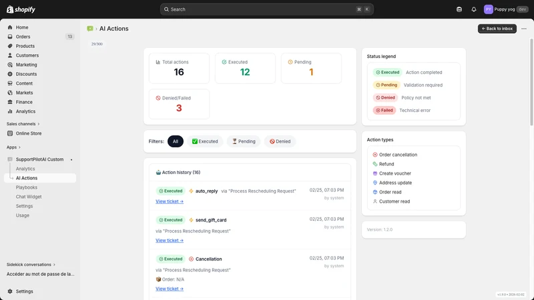534x300 pixels.
Task: Click the SupportPilotAI Custom app icon
Action: click(10, 159)
